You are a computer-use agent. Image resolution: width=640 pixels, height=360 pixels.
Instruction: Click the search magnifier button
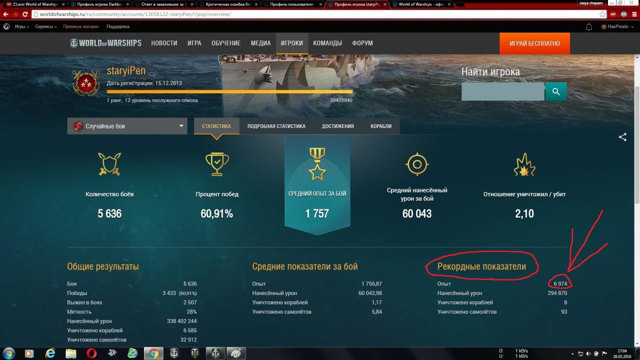556,92
